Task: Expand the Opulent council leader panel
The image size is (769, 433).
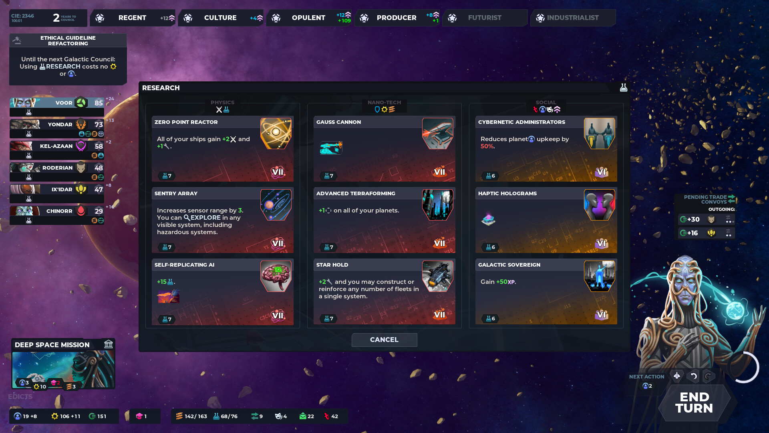Action: 308,18
